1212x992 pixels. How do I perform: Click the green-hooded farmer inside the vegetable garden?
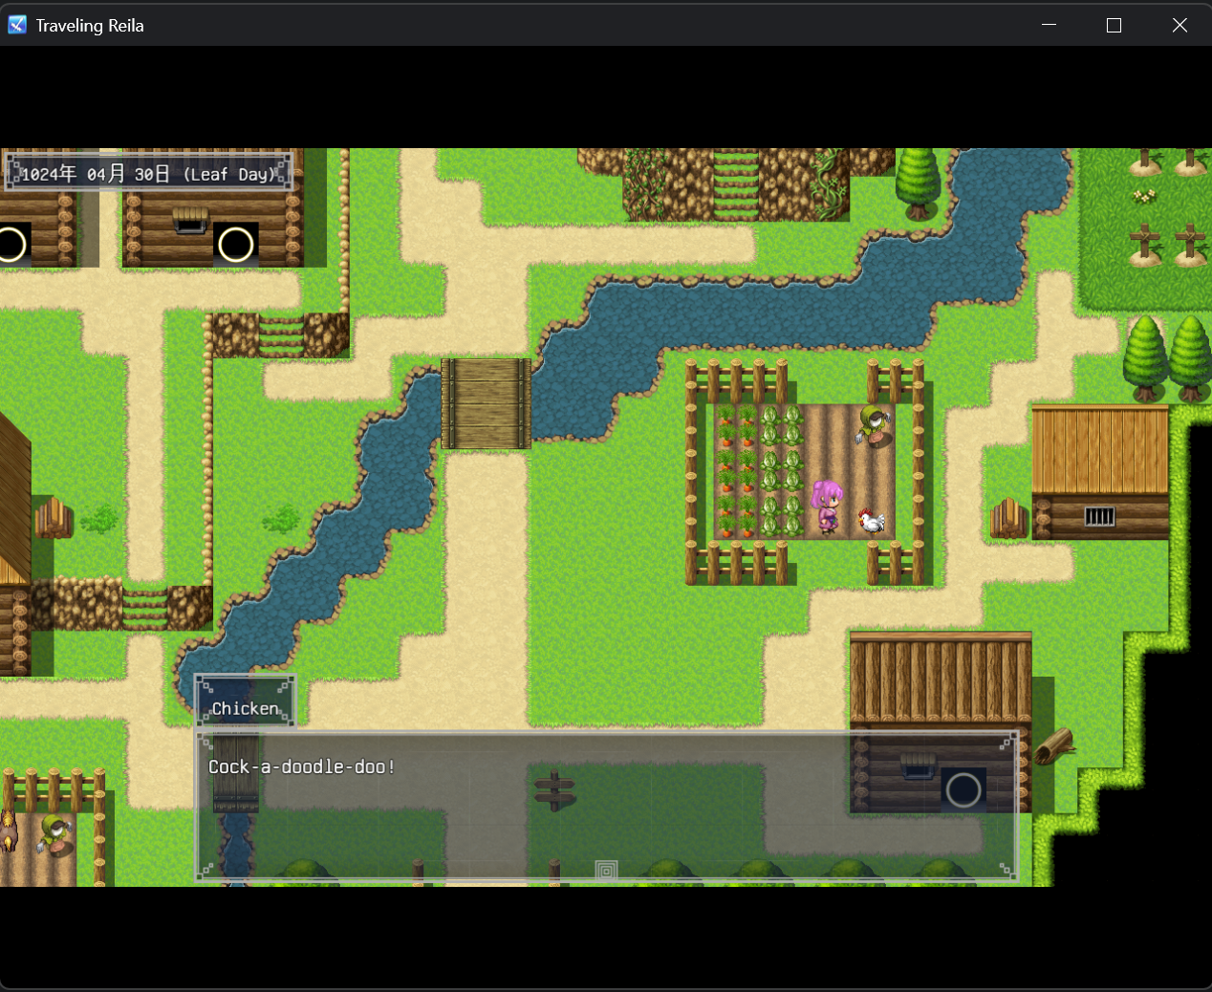(873, 426)
